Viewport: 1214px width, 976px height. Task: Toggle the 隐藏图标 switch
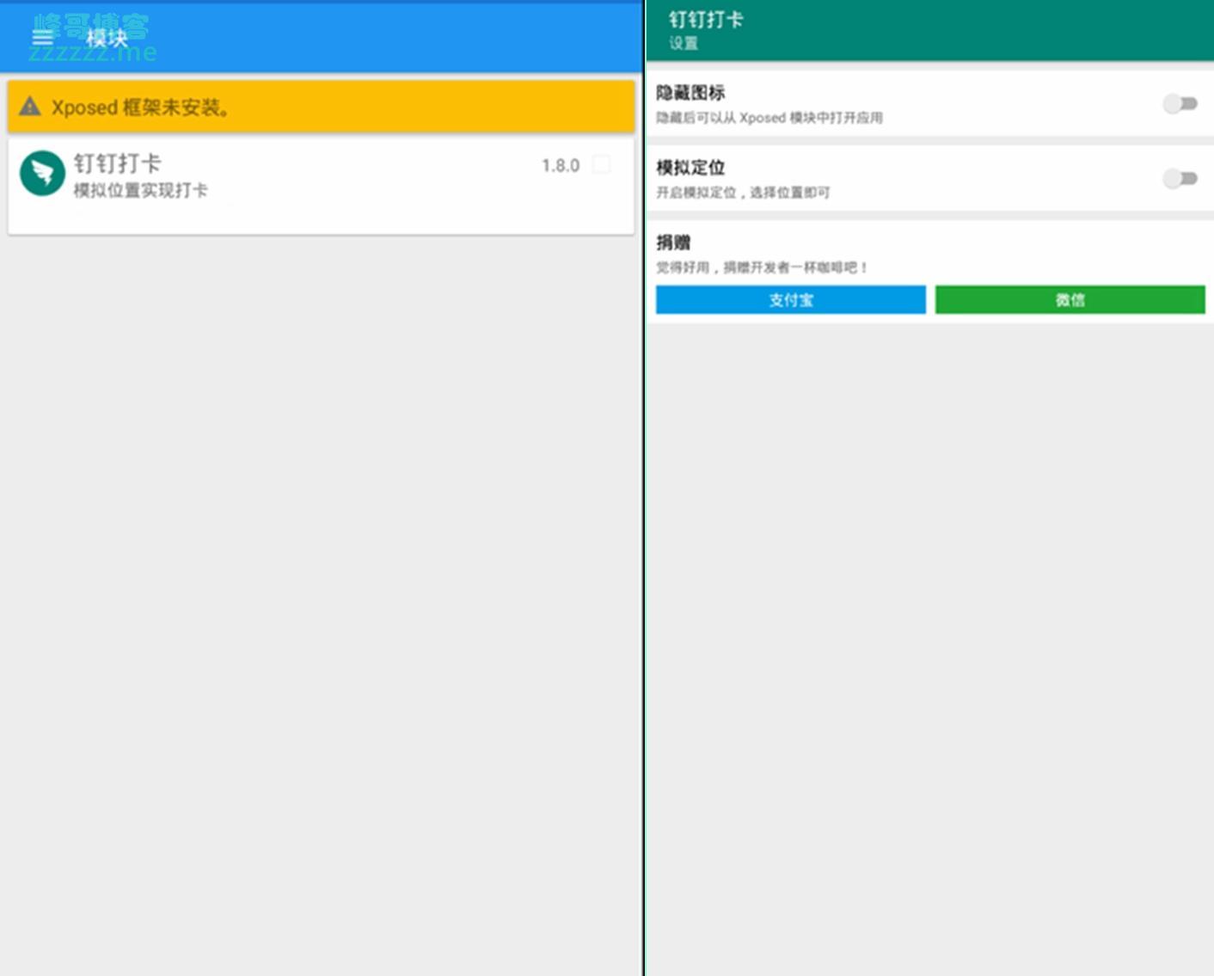coord(1180,104)
